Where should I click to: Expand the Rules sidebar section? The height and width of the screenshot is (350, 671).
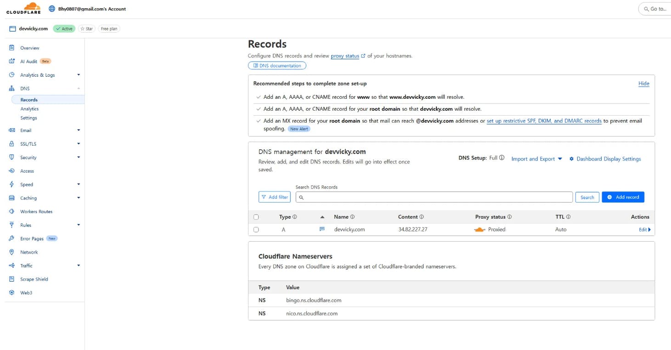(79, 225)
